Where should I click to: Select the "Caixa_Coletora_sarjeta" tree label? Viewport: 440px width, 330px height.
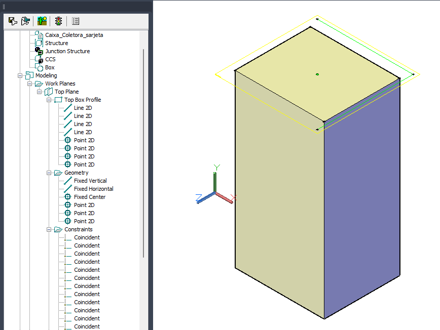(74, 35)
